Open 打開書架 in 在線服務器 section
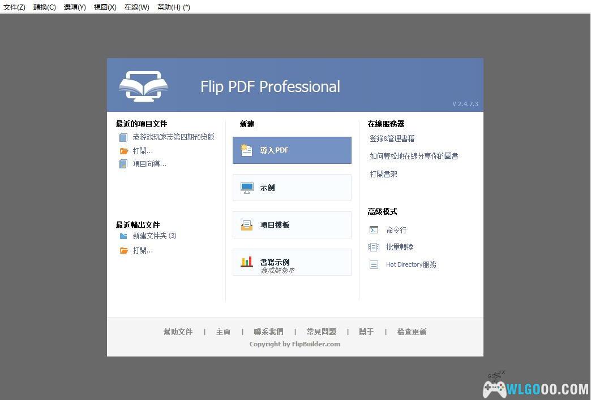Screen dimensions: 591x400 click(x=385, y=174)
